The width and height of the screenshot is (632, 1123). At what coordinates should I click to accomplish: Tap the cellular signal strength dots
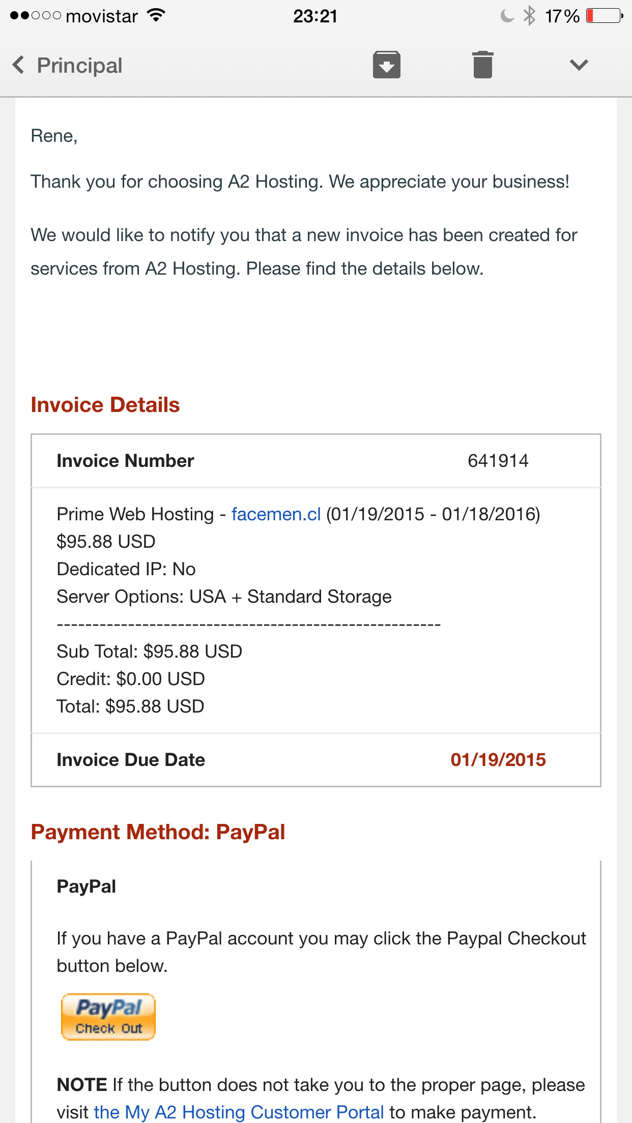click(35, 16)
